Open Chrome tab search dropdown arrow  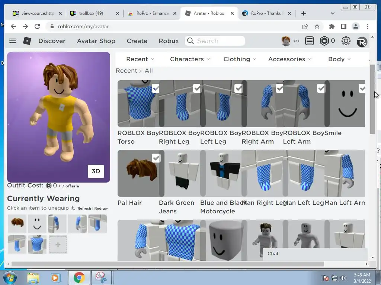coord(333,13)
